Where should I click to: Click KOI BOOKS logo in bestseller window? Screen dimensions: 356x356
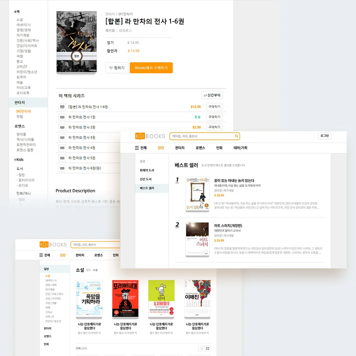[150, 136]
